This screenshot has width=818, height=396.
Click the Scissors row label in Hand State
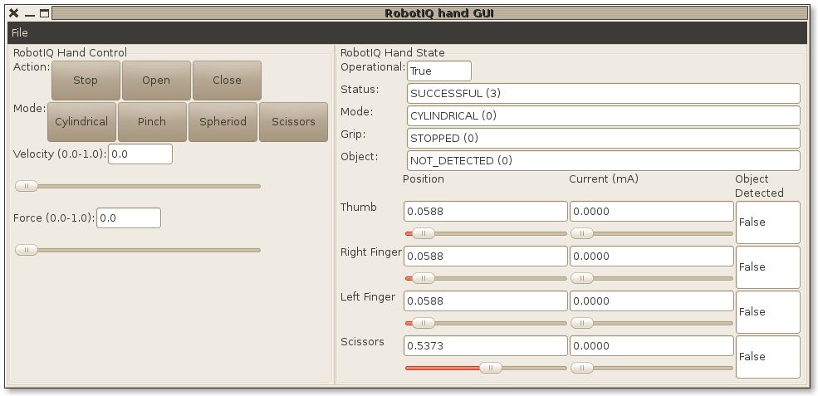click(362, 342)
